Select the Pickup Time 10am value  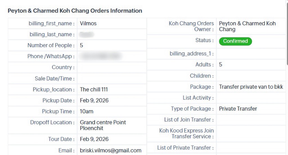click(x=87, y=111)
